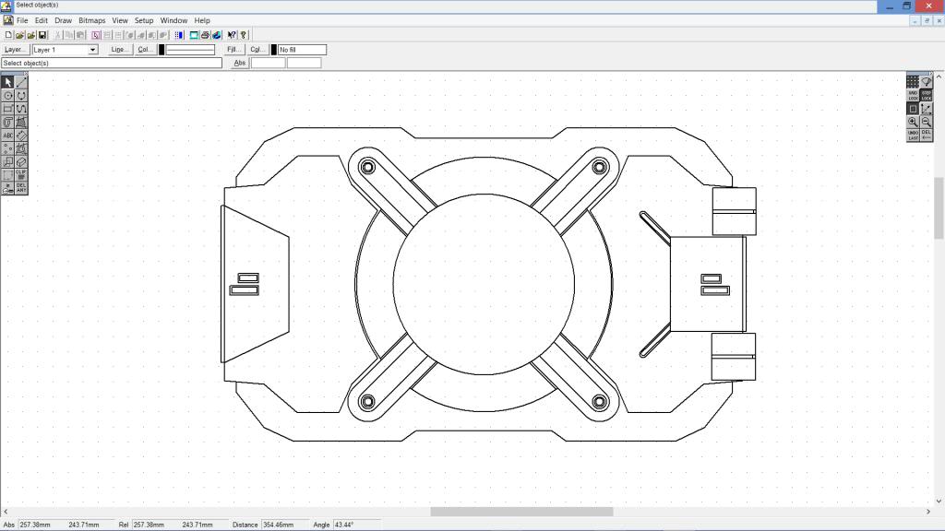The width and height of the screenshot is (945, 531).
Task: Click the DEL ANY tool button
Action: [21, 188]
